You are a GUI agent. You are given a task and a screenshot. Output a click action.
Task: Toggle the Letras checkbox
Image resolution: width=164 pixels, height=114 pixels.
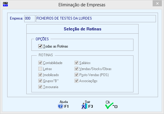point(40,69)
